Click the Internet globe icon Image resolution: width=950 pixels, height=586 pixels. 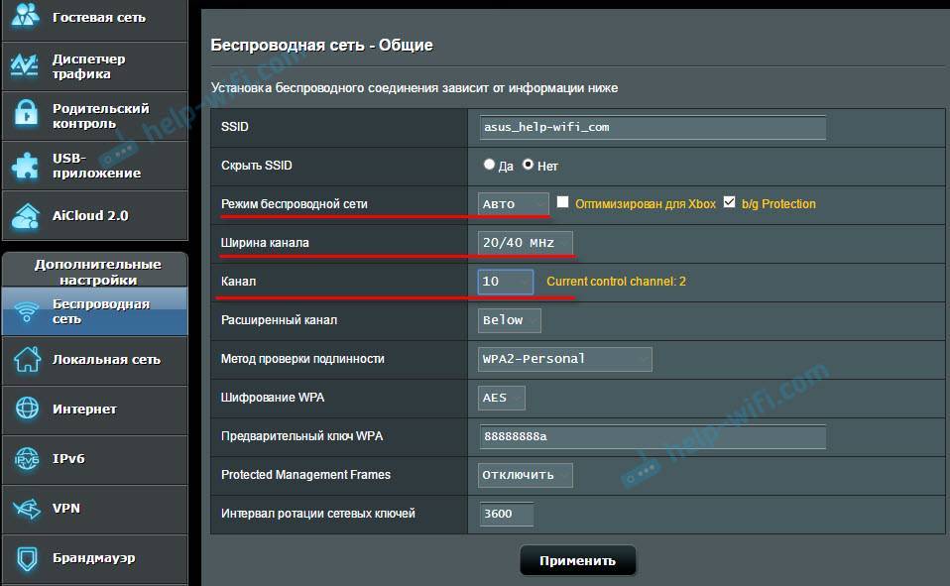(25, 409)
